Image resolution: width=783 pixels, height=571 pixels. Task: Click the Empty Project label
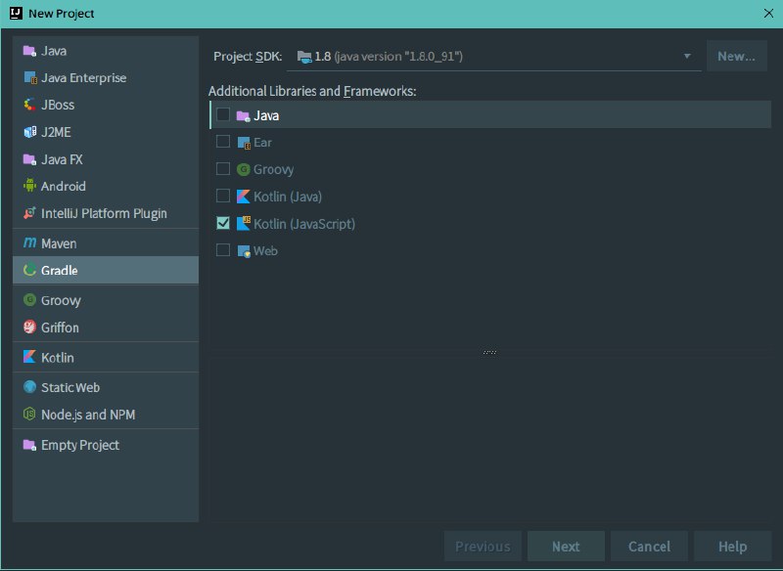(x=80, y=445)
